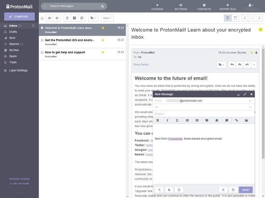Click Upgrade in the top bar
265x198 pixels.
157,7
